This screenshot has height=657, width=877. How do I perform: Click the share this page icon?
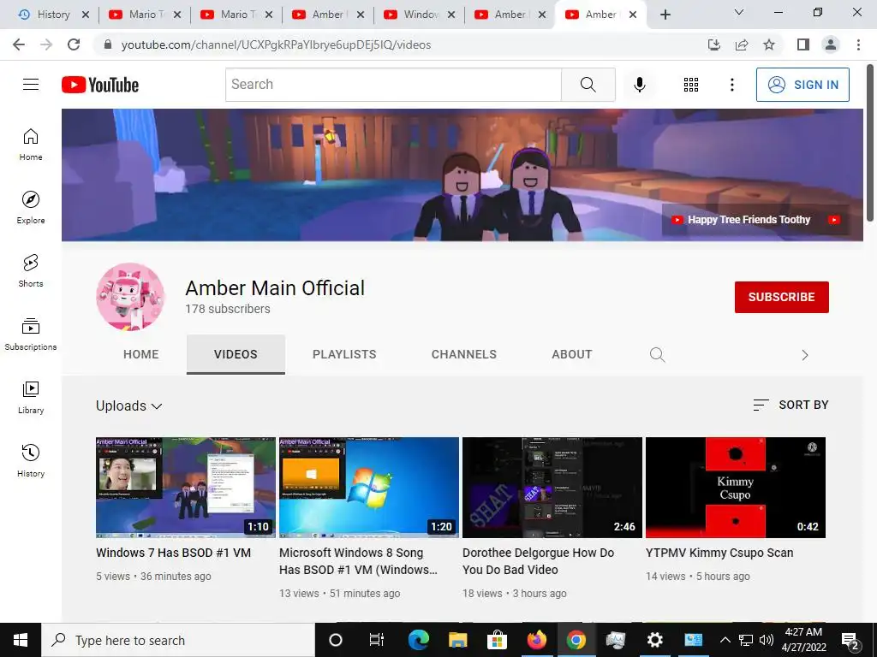coord(742,44)
